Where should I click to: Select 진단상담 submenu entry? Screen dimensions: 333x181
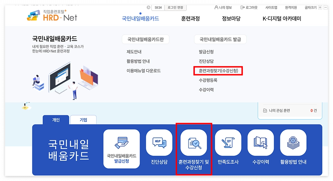(x=206, y=61)
